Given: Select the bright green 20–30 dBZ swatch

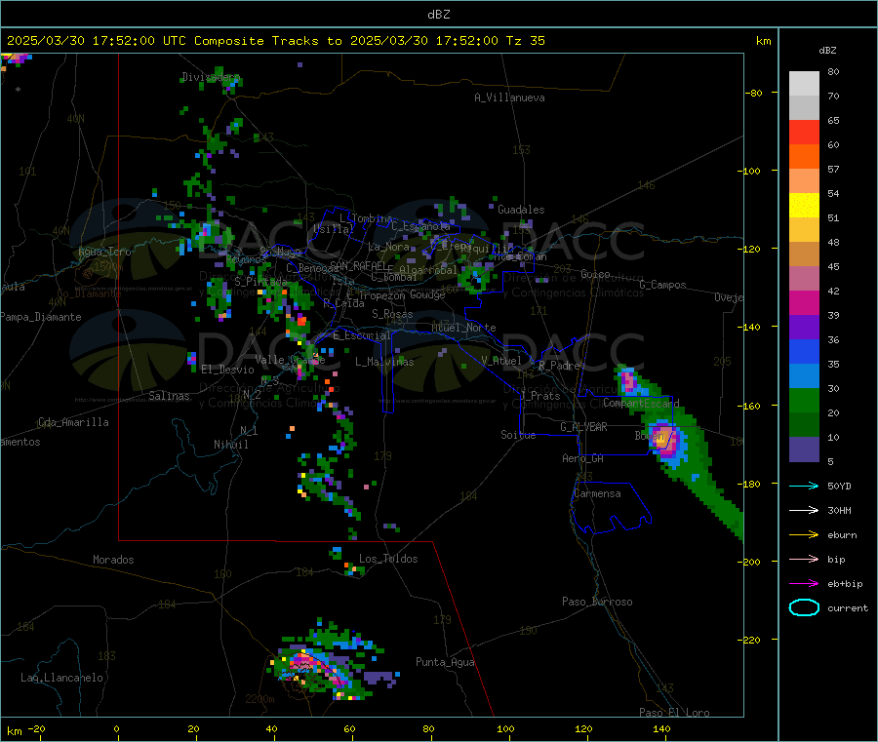Looking at the screenshot, I should point(804,400).
